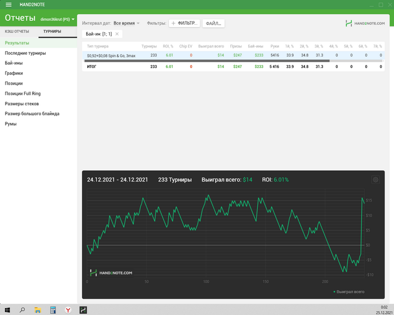
Task: Open chart settings gear icon
Action: (x=376, y=180)
